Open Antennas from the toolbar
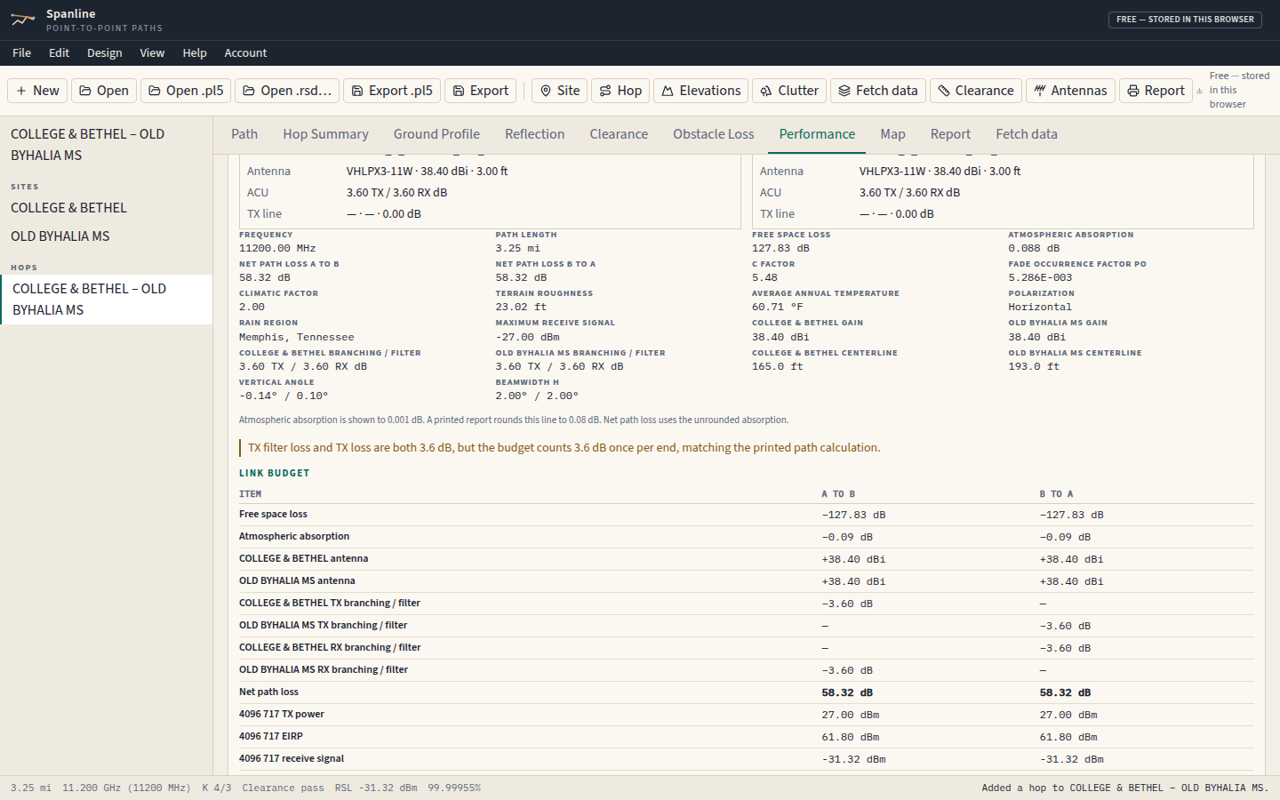This screenshot has width=1280, height=800. point(1070,91)
